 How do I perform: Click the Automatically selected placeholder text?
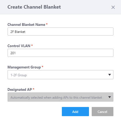click(56, 98)
